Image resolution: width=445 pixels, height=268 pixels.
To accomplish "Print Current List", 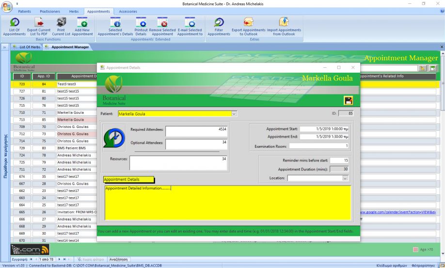I will (x=61, y=26).
